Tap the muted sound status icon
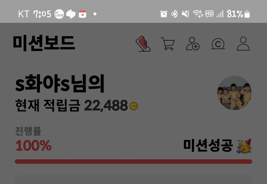Screen dimensions: 267x184 (185, 14)
